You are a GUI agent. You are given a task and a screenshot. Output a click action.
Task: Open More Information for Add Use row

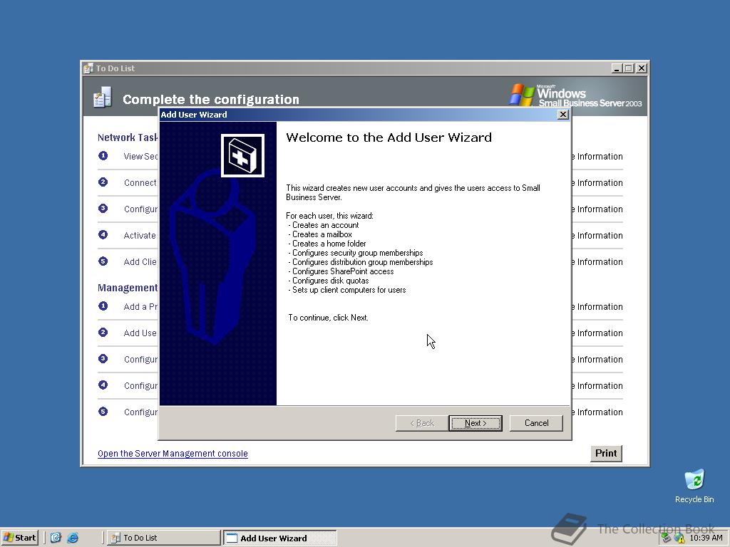[597, 333]
